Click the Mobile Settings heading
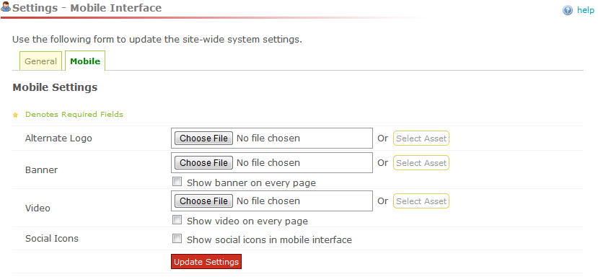Screen dimensions: 598x277 point(55,87)
